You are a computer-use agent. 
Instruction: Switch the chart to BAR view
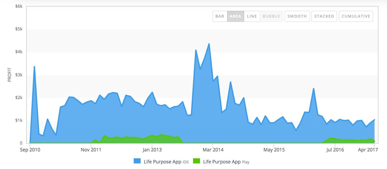click(x=219, y=16)
